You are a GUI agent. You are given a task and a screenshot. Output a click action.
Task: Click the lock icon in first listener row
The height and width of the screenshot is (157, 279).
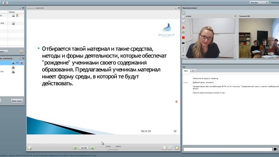14,63
